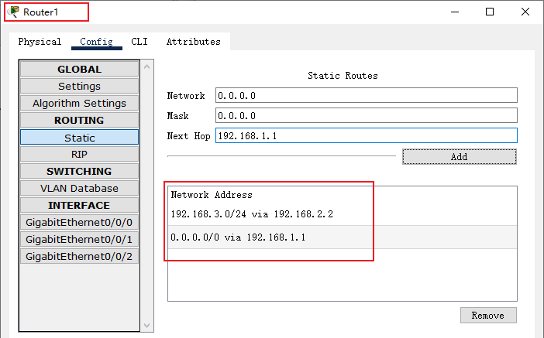Image resolution: width=544 pixels, height=338 pixels.
Task: Configure interface GigabitEthernet0/0/2
Action: pyautogui.click(x=79, y=256)
